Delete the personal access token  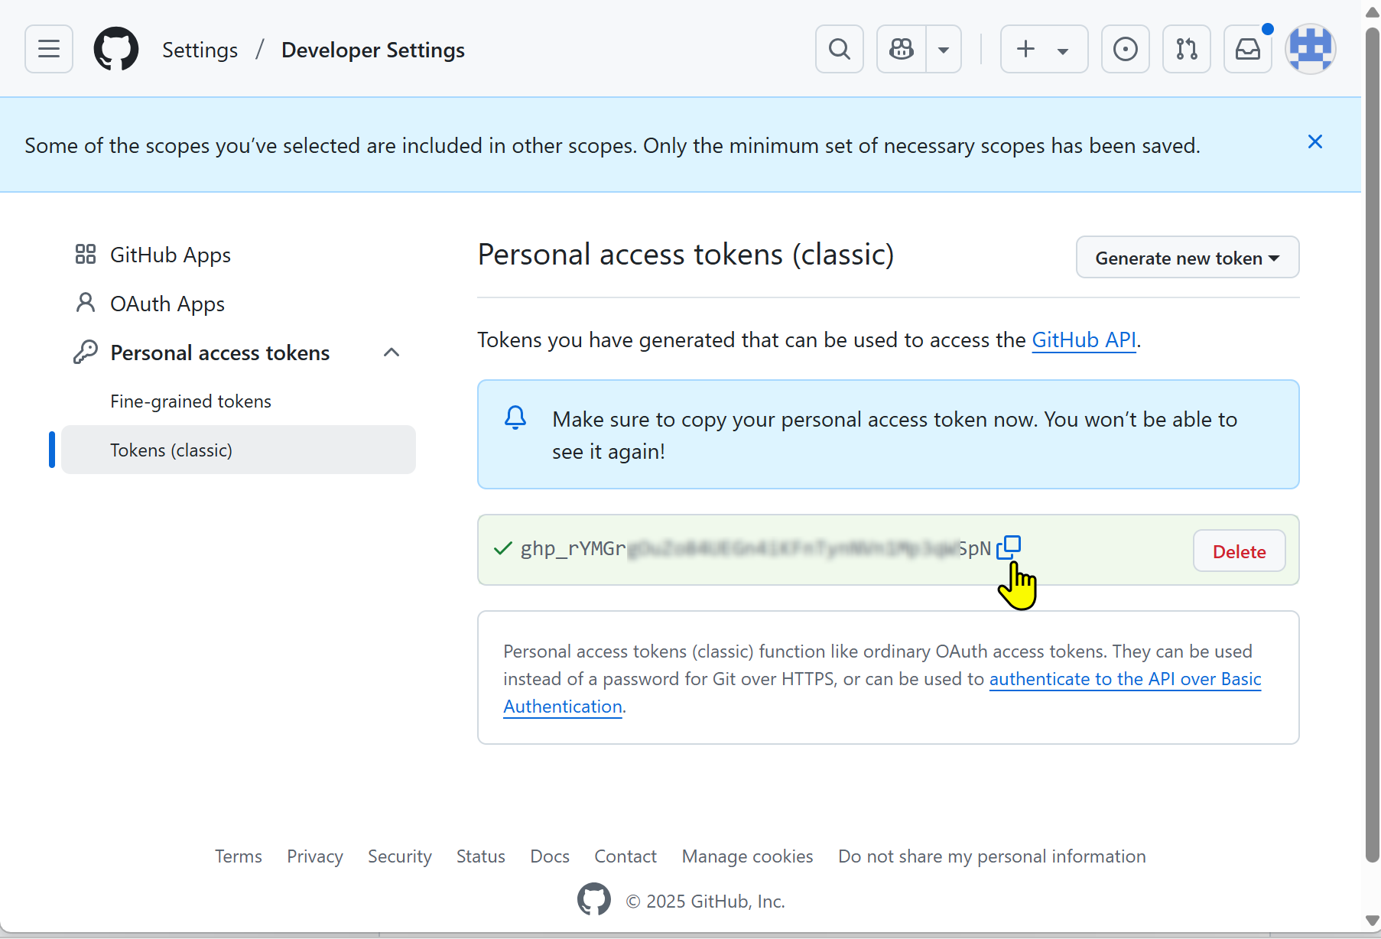tap(1239, 551)
